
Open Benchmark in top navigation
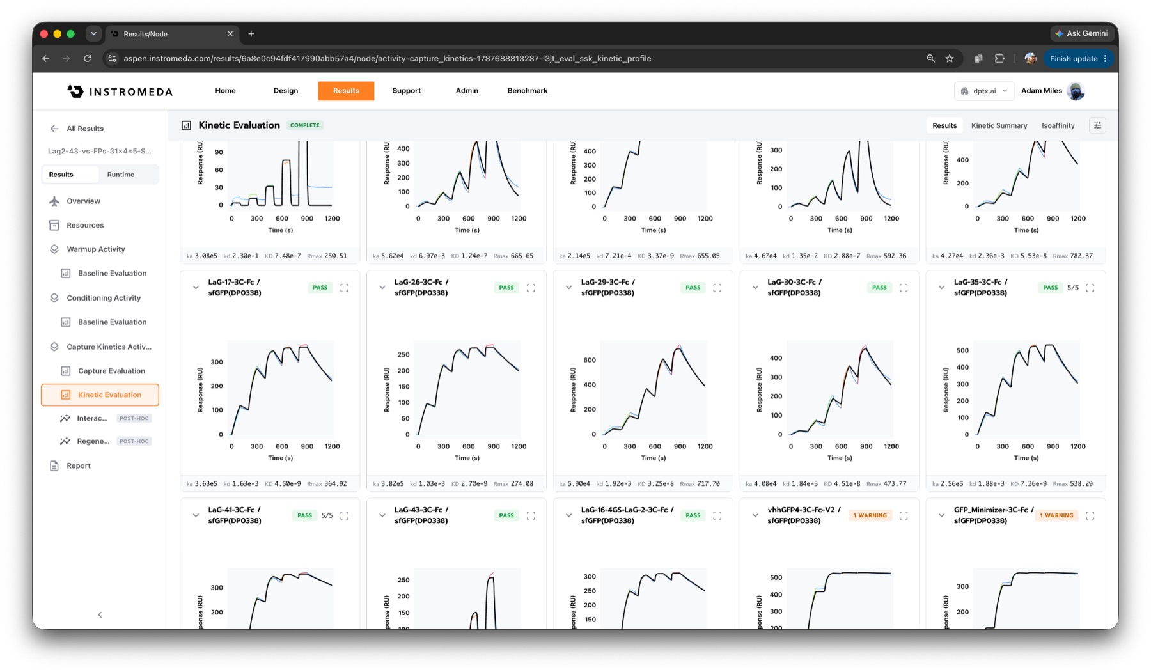click(x=528, y=91)
